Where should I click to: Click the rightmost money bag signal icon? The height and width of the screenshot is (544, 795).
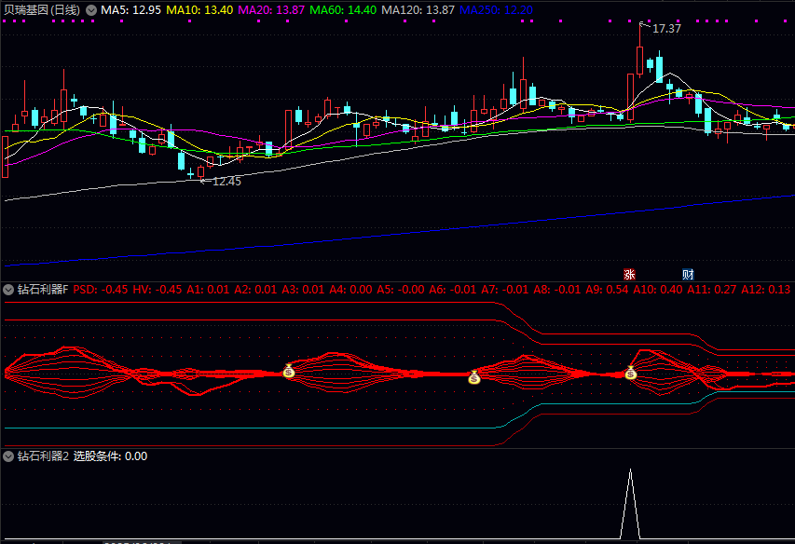630,374
